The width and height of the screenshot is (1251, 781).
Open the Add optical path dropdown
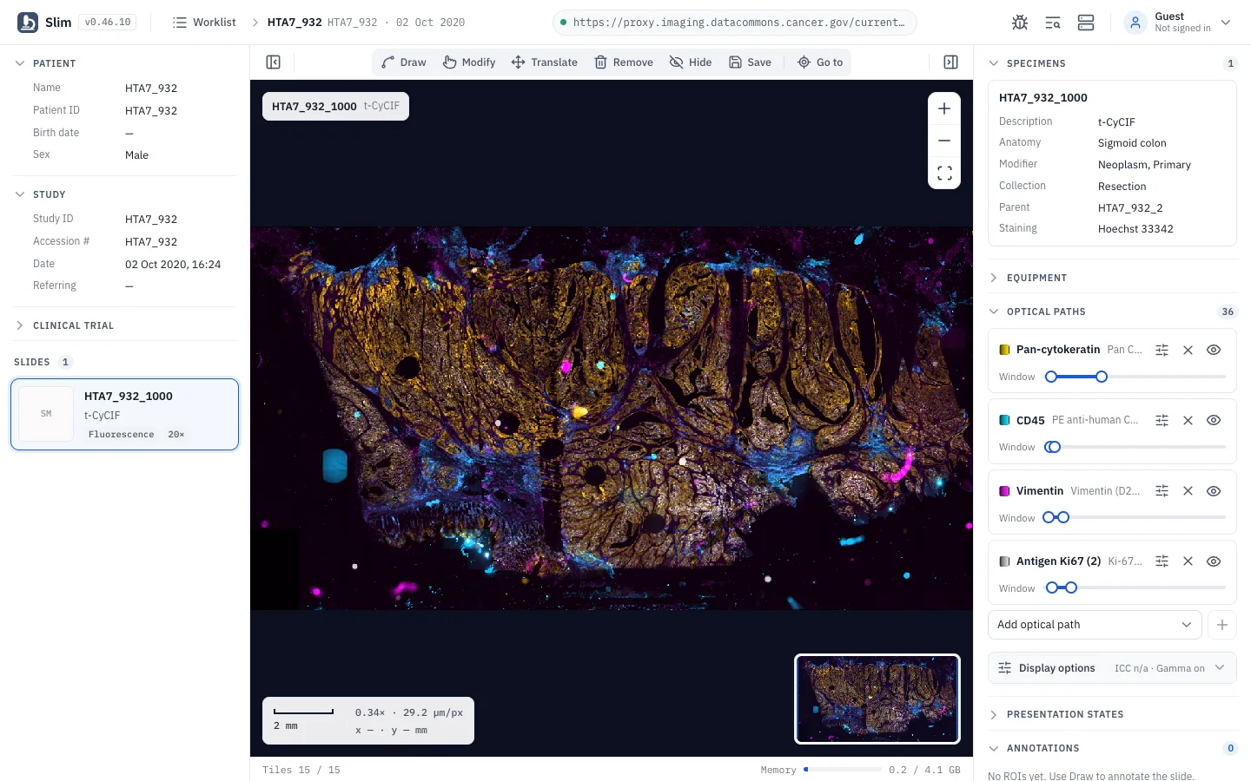point(1095,625)
